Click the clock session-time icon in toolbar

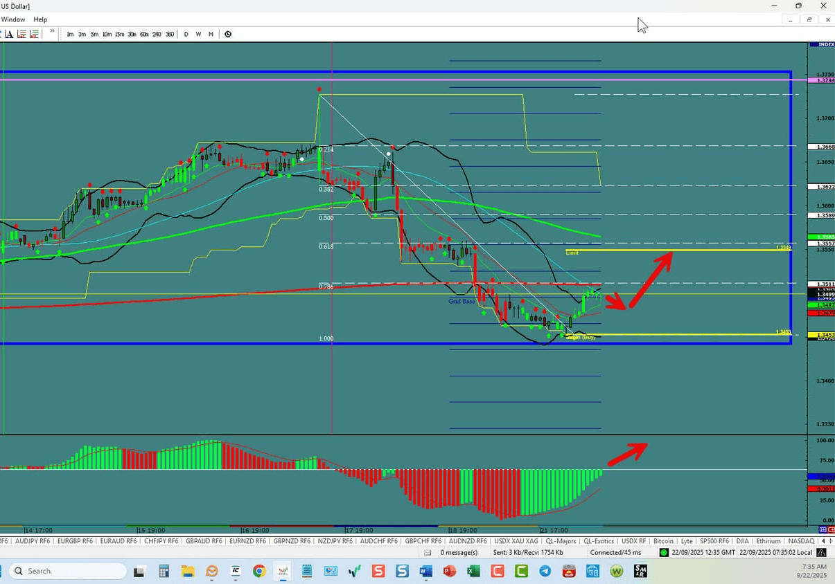[228, 34]
